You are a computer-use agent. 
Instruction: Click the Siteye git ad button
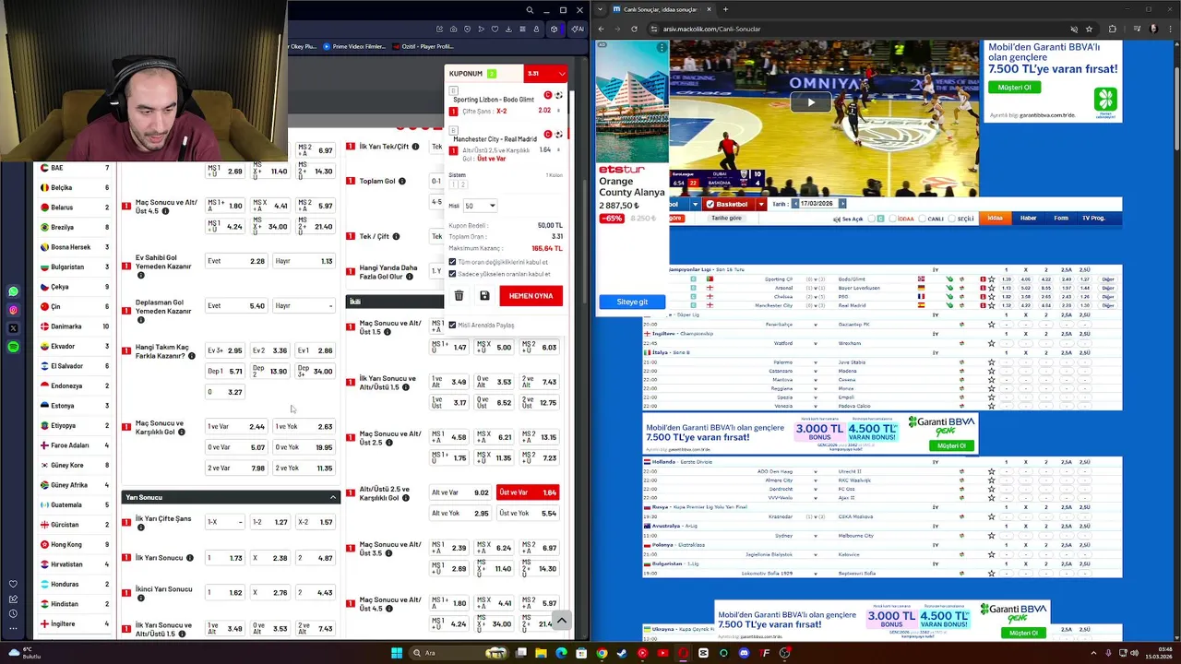632,302
